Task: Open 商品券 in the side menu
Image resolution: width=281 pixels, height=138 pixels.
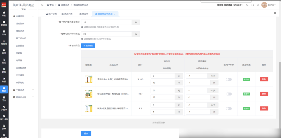Action: click(19, 60)
